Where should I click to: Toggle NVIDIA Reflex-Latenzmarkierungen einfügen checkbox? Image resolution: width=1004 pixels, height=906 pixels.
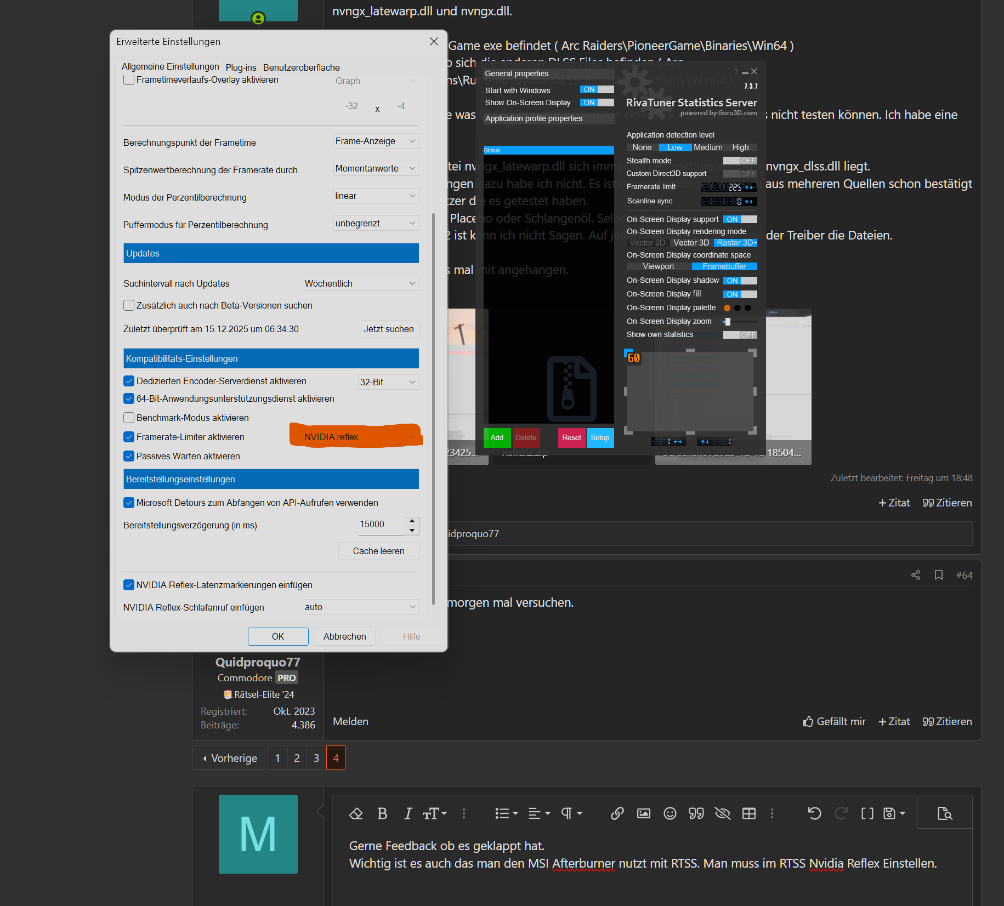(129, 585)
